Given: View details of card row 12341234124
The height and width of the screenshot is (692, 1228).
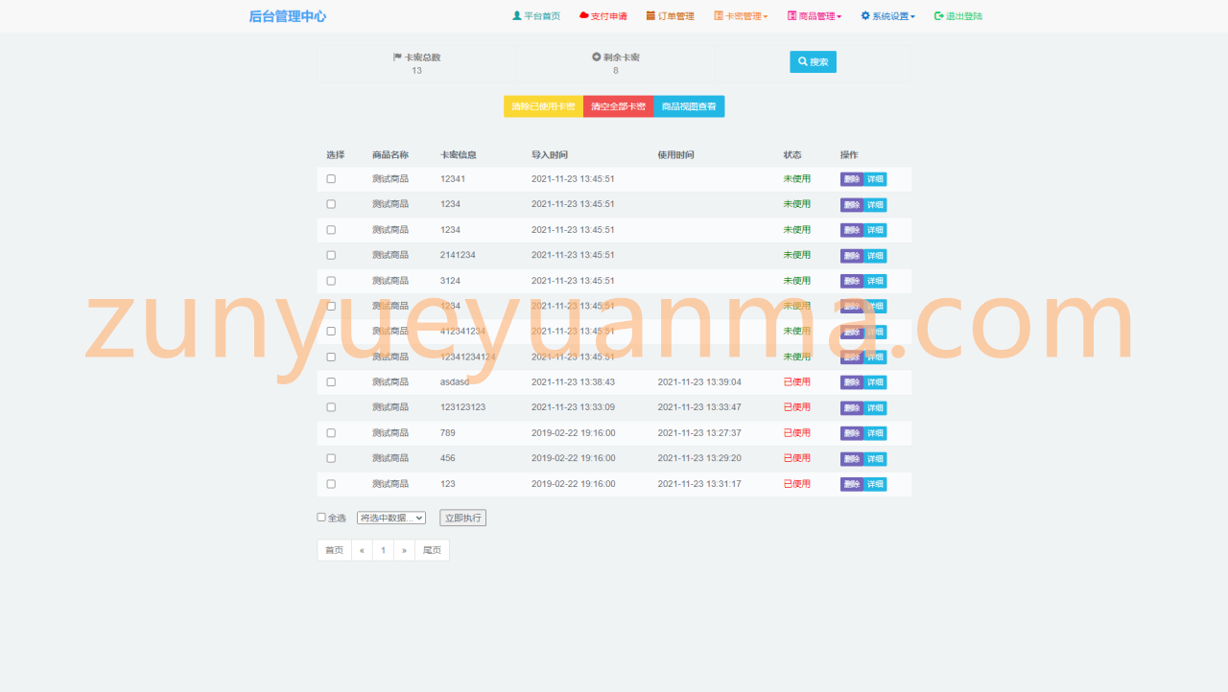Looking at the screenshot, I should point(875,358).
